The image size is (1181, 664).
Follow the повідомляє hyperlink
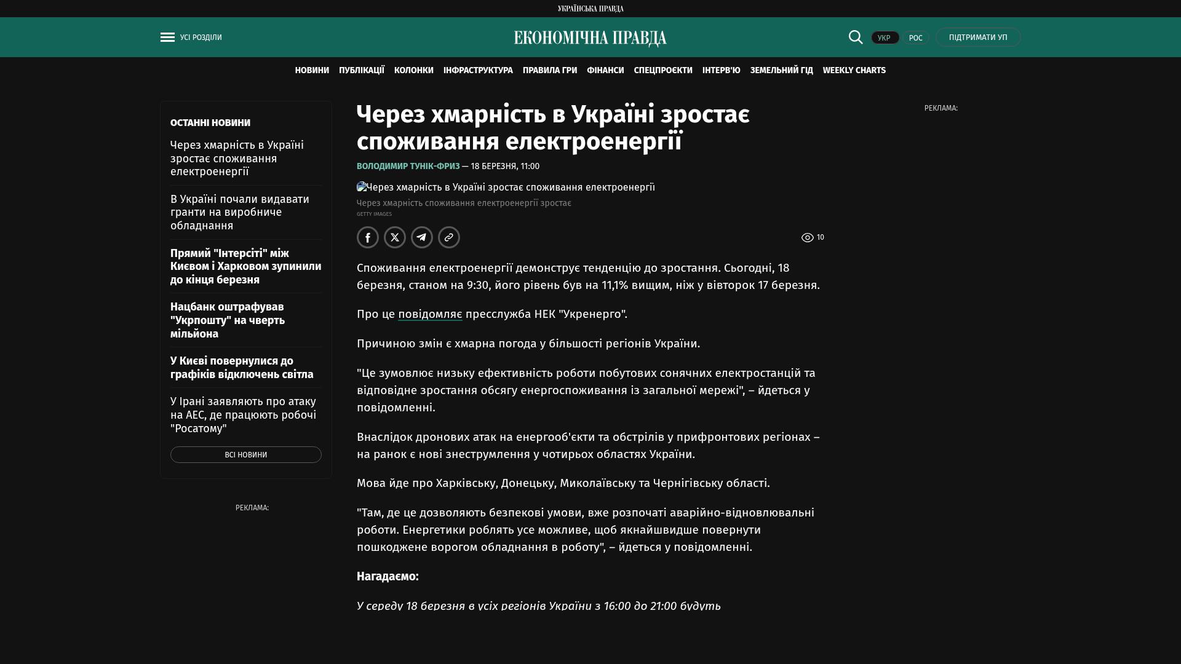(x=430, y=314)
